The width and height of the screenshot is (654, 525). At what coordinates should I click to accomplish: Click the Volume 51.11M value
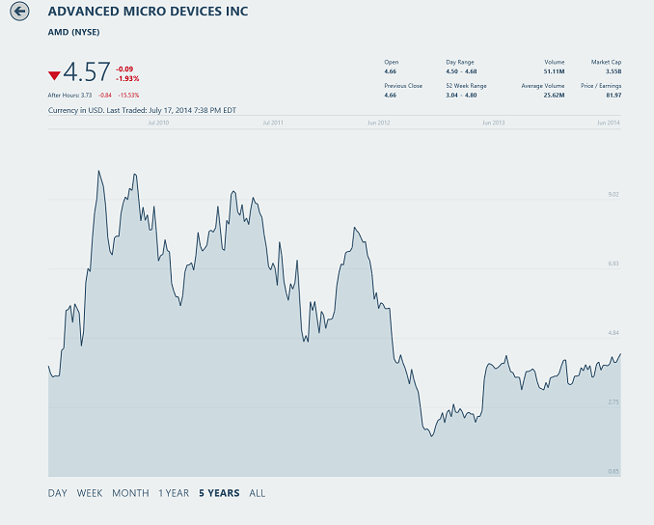tap(554, 71)
